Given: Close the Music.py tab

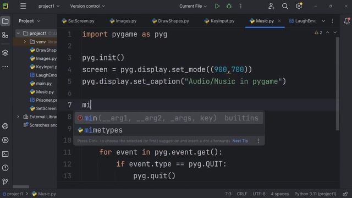Looking at the screenshot, I should pyautogui.click(x=279, y=21).
